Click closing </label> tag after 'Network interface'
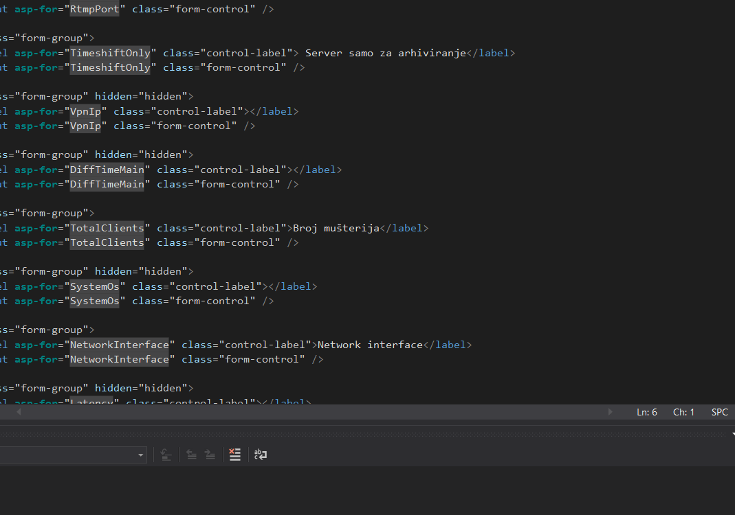735x515 pixels. point(448,345)
